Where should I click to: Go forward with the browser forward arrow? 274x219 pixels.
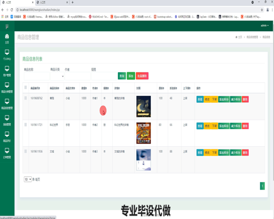[7, 10]
